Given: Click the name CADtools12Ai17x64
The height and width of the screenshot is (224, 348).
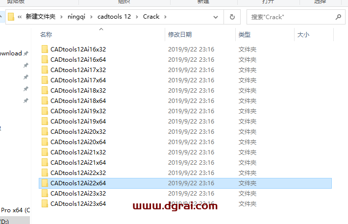Looking at the screenshot, I should 78,80.
